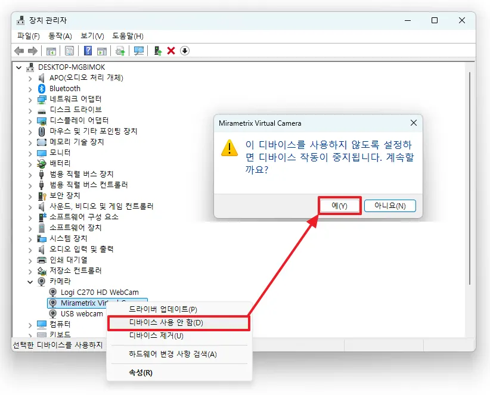This screenshot has height=395, width=490.
Task: Expand the 범용 직렬 버스 컨트롤러 category
Action: coord(30,185)
